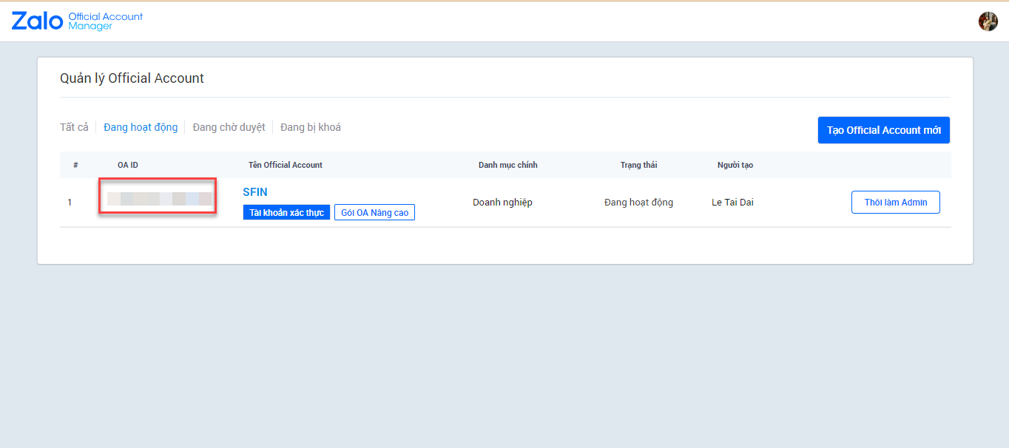Open the SFIN official account link
The width and height of the screenshot is (1009, 448).
point(255,192)
